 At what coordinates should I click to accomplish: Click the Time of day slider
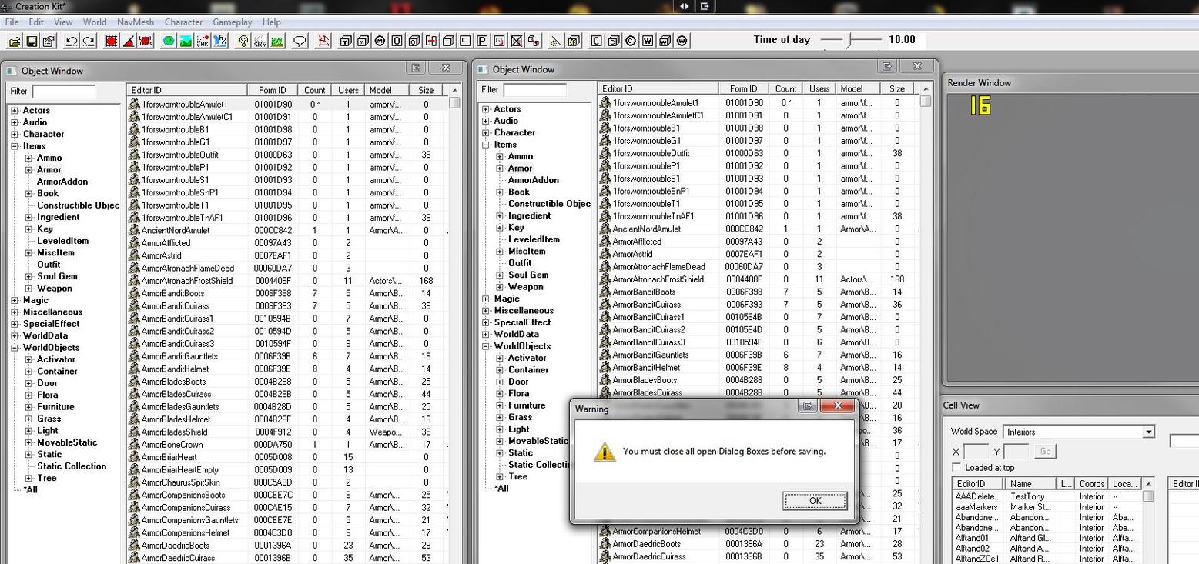(850, 40)
